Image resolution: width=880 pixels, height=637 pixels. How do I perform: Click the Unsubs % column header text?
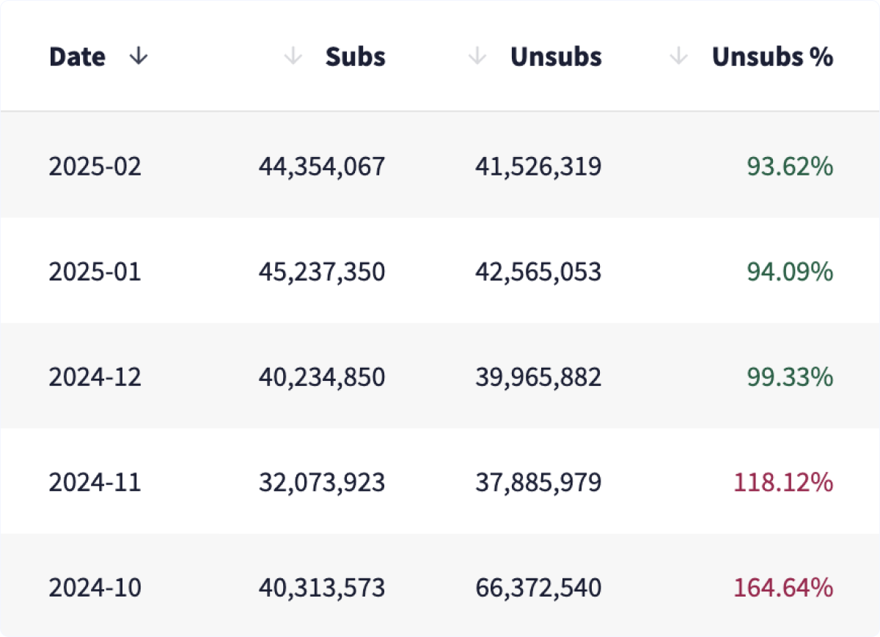coord(772,57)
